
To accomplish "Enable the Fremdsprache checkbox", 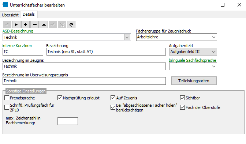I will coord(7,98).
